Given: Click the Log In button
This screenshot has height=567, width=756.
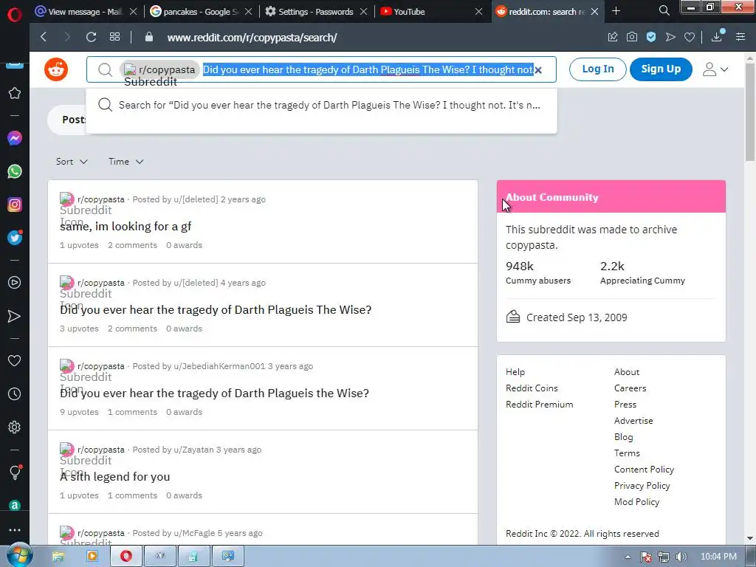Looking at the screenshot, I should tap(598, 69).
